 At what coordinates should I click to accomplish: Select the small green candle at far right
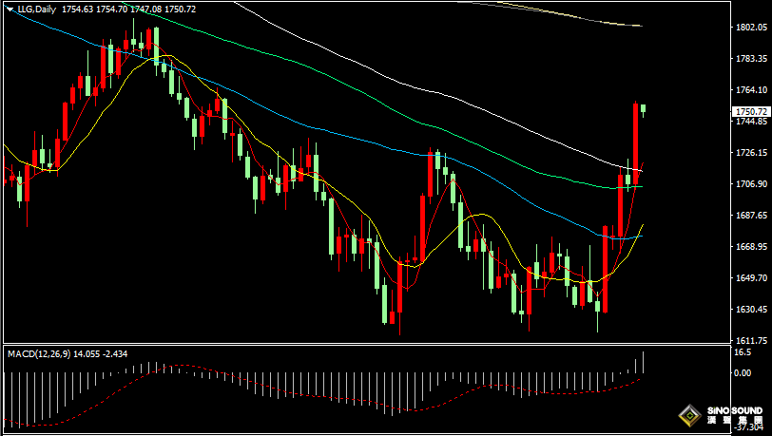coord(644,109)
